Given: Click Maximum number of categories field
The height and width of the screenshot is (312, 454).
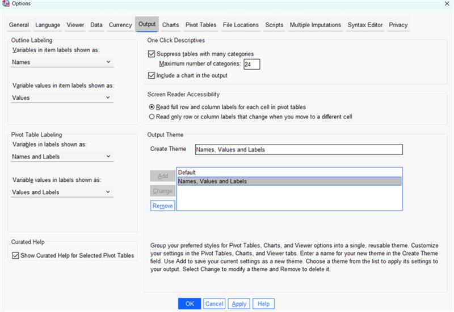Looking at the screenshot, I should click(251, 64).
